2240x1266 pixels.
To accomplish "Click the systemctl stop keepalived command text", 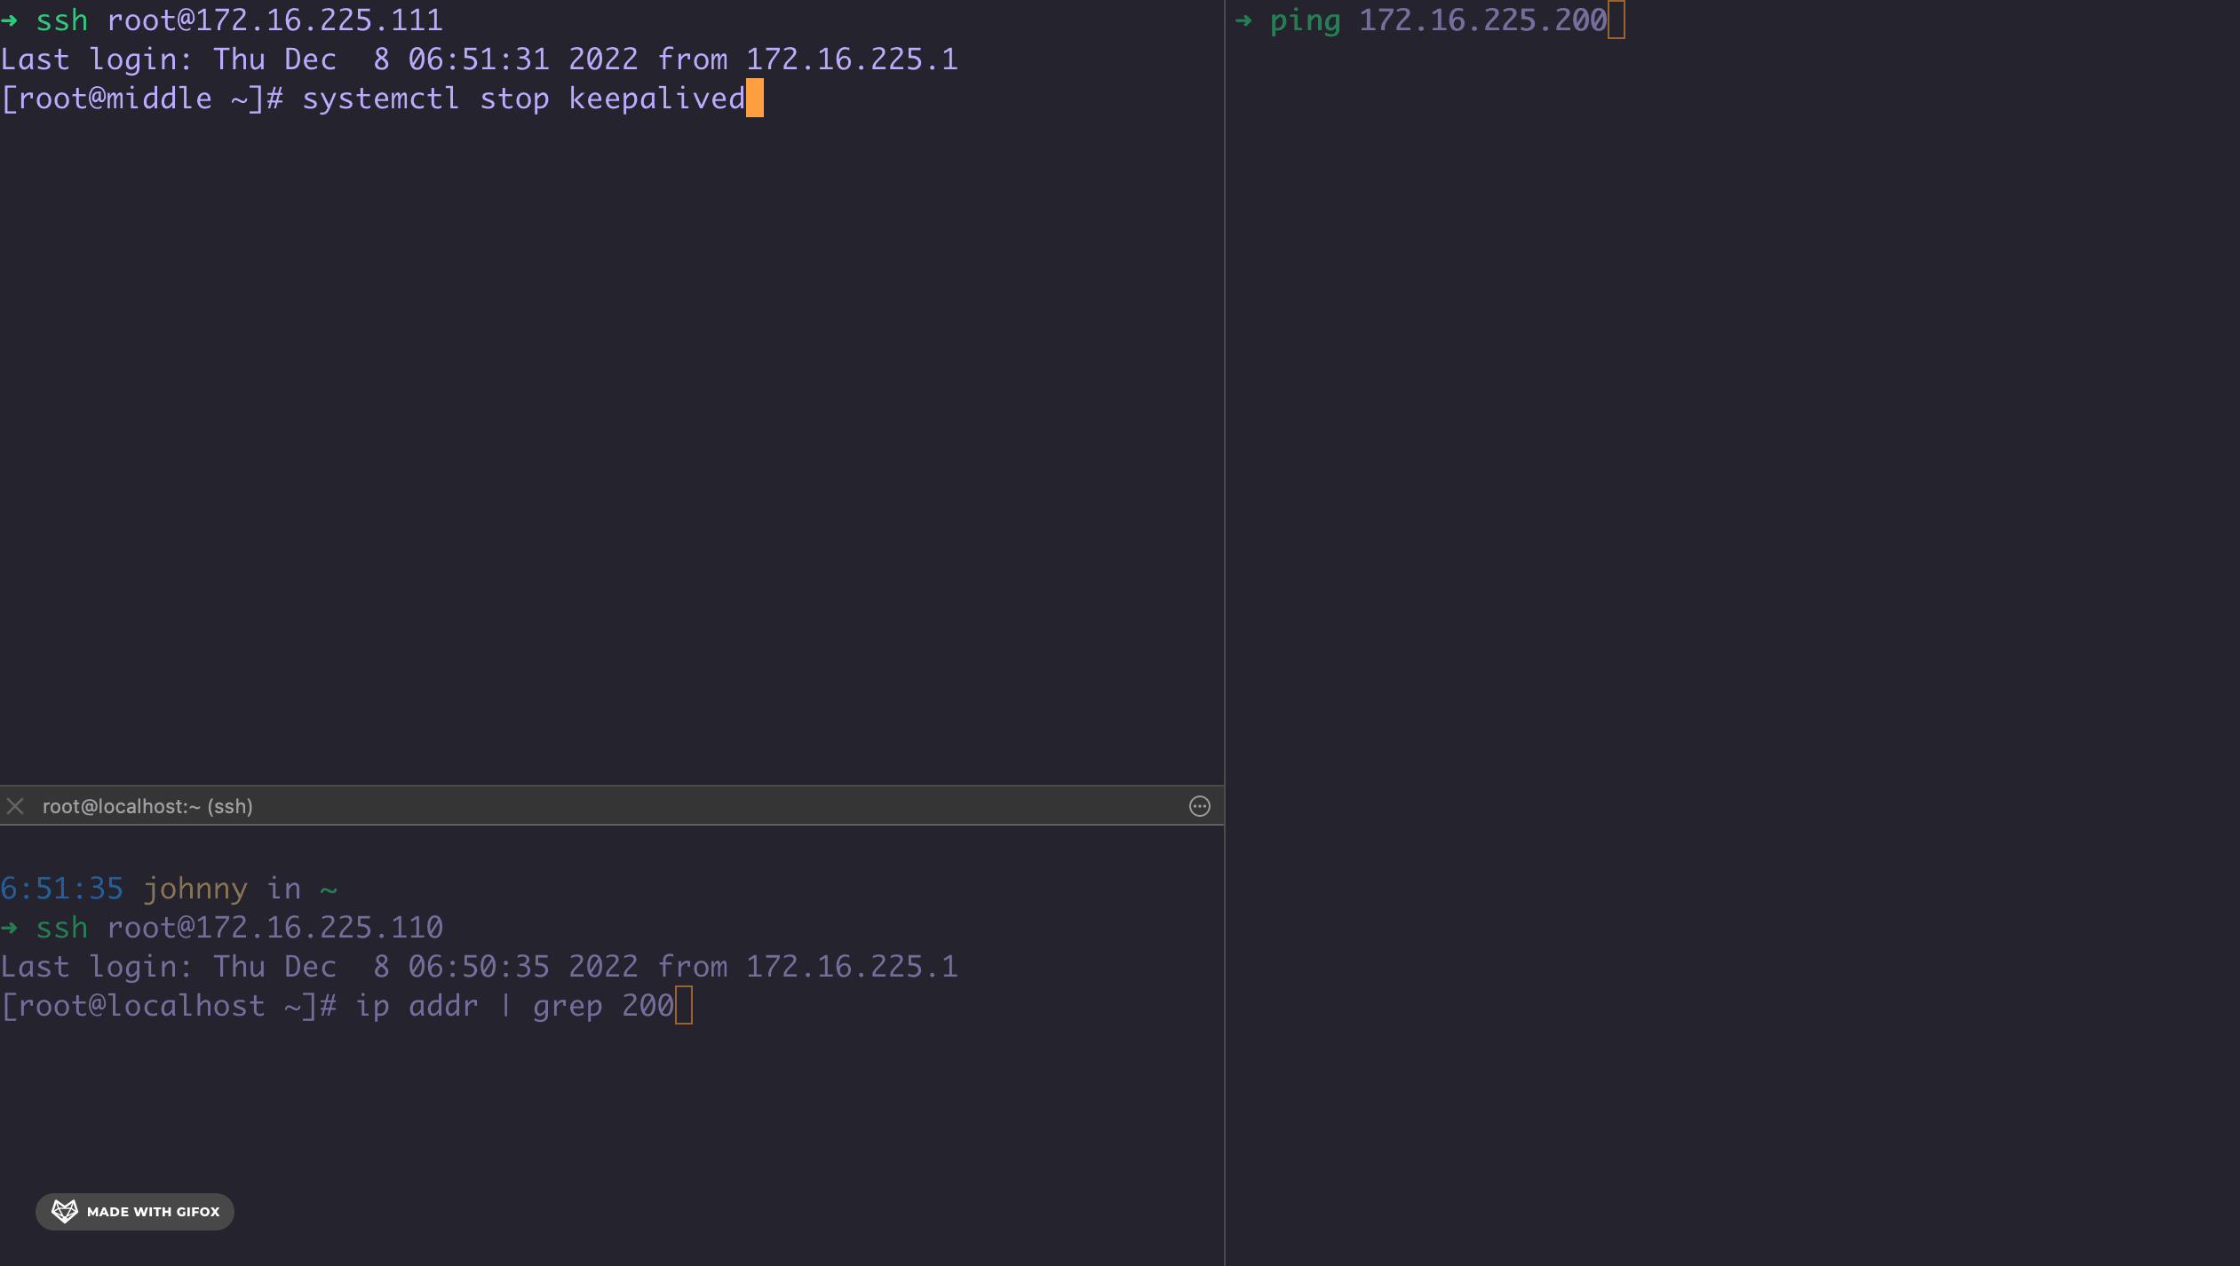I will 523,99.
